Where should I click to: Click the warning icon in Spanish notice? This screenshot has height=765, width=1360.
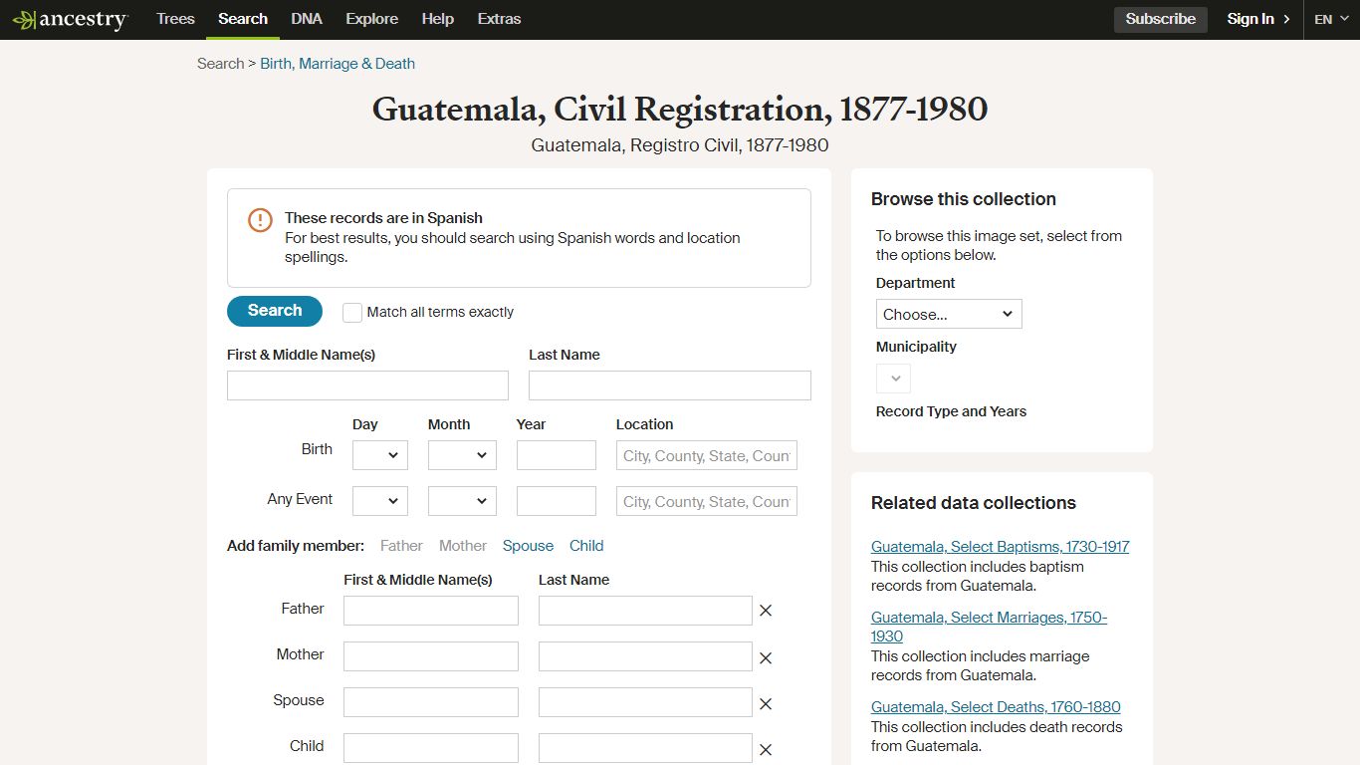(260, 220)
